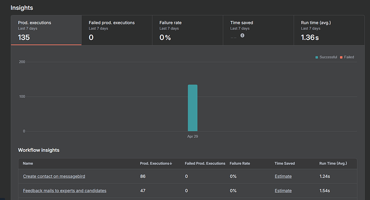Switch to Failed prod. executions tab
The image size is (370, 200).
[117, 30]
